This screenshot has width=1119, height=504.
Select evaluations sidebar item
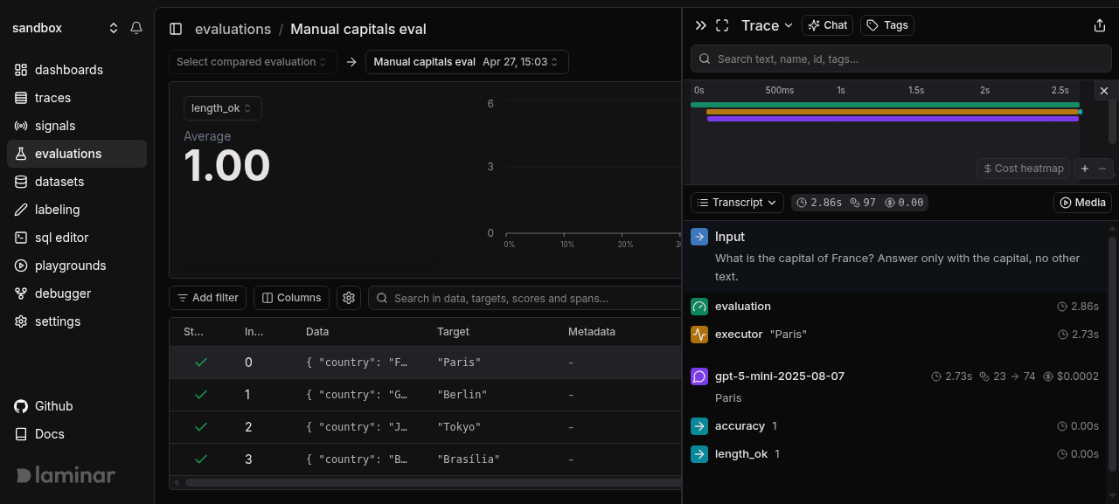(x=77, y=154)
